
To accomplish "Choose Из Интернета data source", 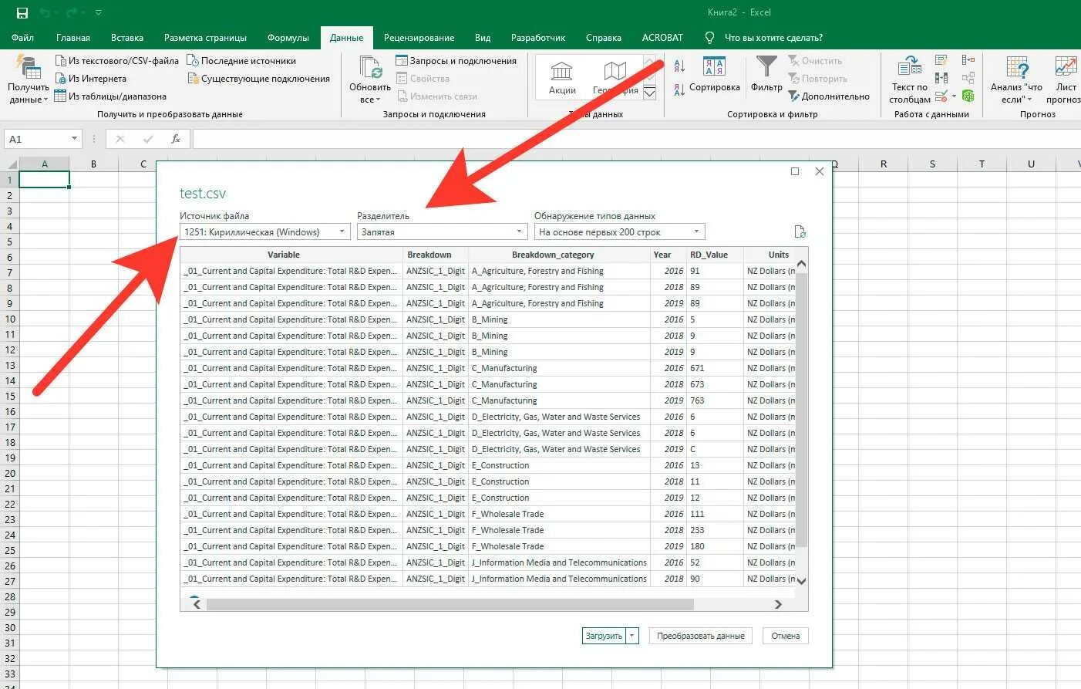I will click(x=91, y=79).
